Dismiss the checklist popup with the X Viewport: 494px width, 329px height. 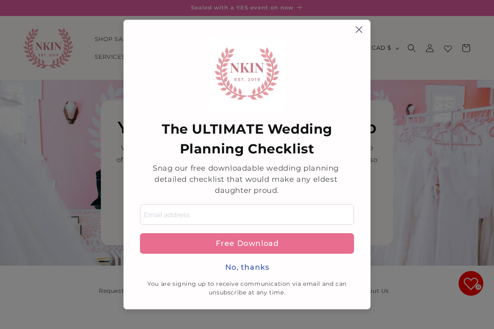coord(359,29)
